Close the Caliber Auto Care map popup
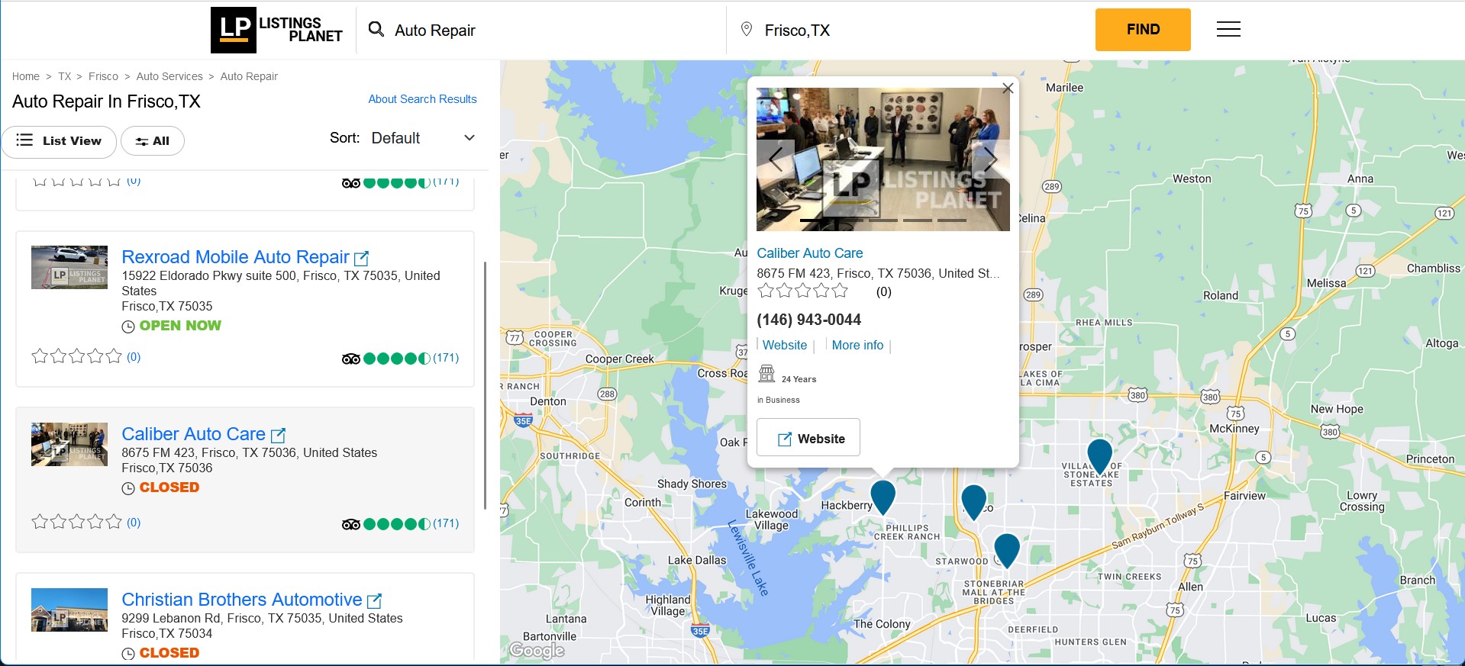 pos(1007,88)
